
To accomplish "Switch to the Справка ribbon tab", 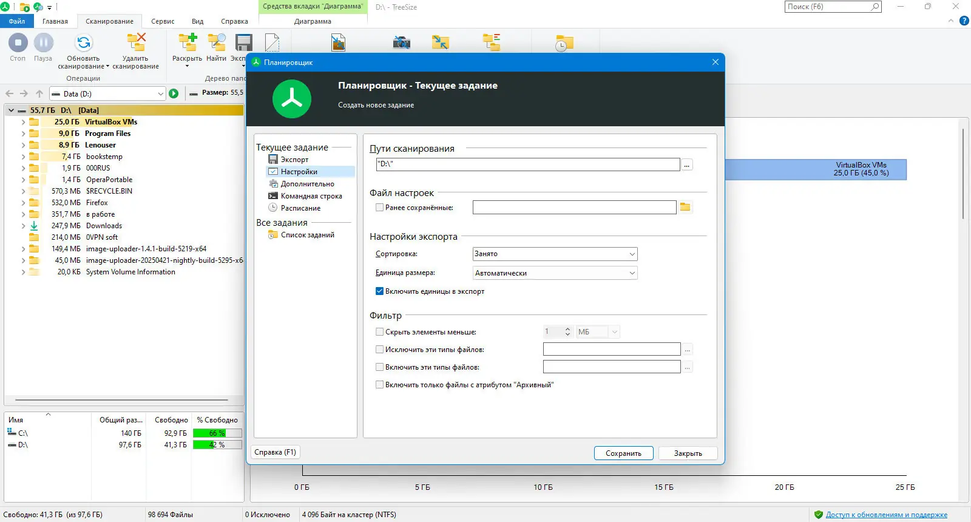I will pyautogui.click(x=234, y=21).
